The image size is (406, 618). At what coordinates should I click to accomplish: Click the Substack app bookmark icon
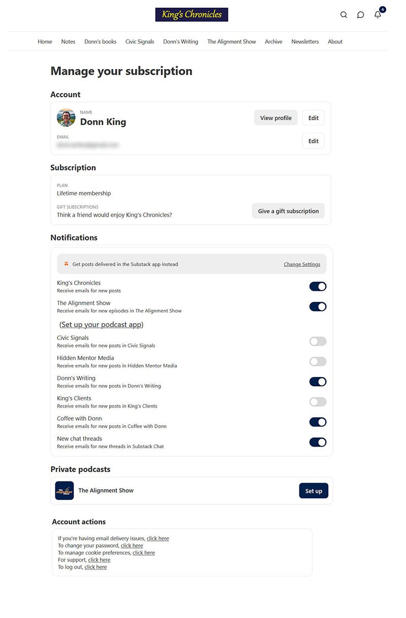point(66,264)
